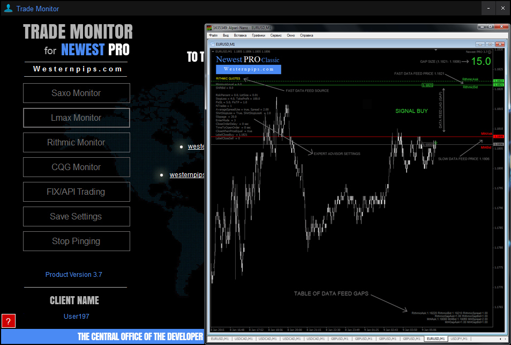Screen dimensions: 511x345
Task: Click the chart shift triangle marker at chart top
Action: (435, 50)
